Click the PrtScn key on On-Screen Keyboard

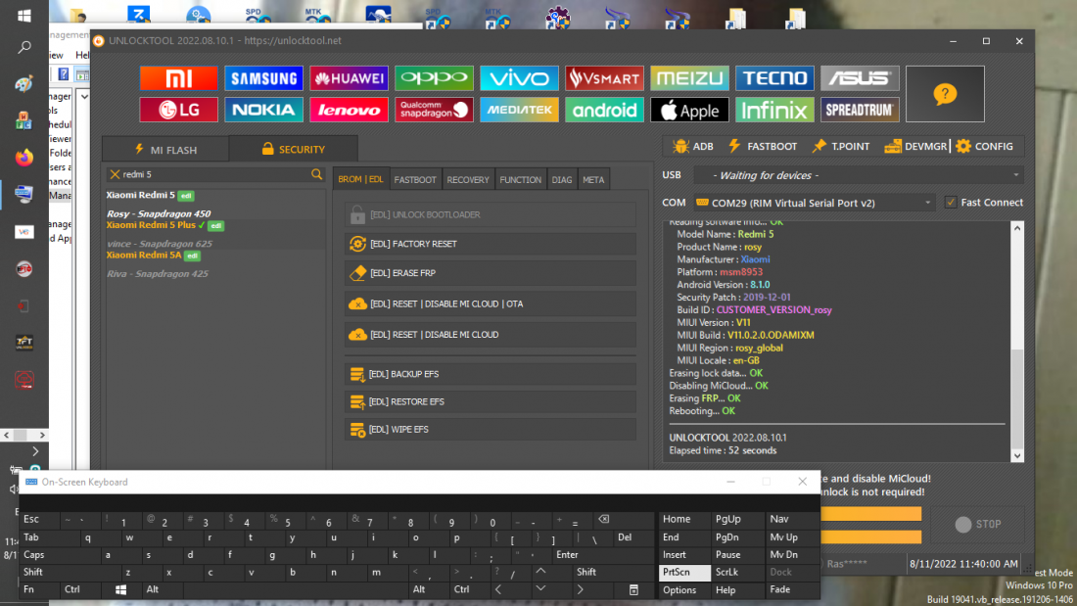click(684, 573)
